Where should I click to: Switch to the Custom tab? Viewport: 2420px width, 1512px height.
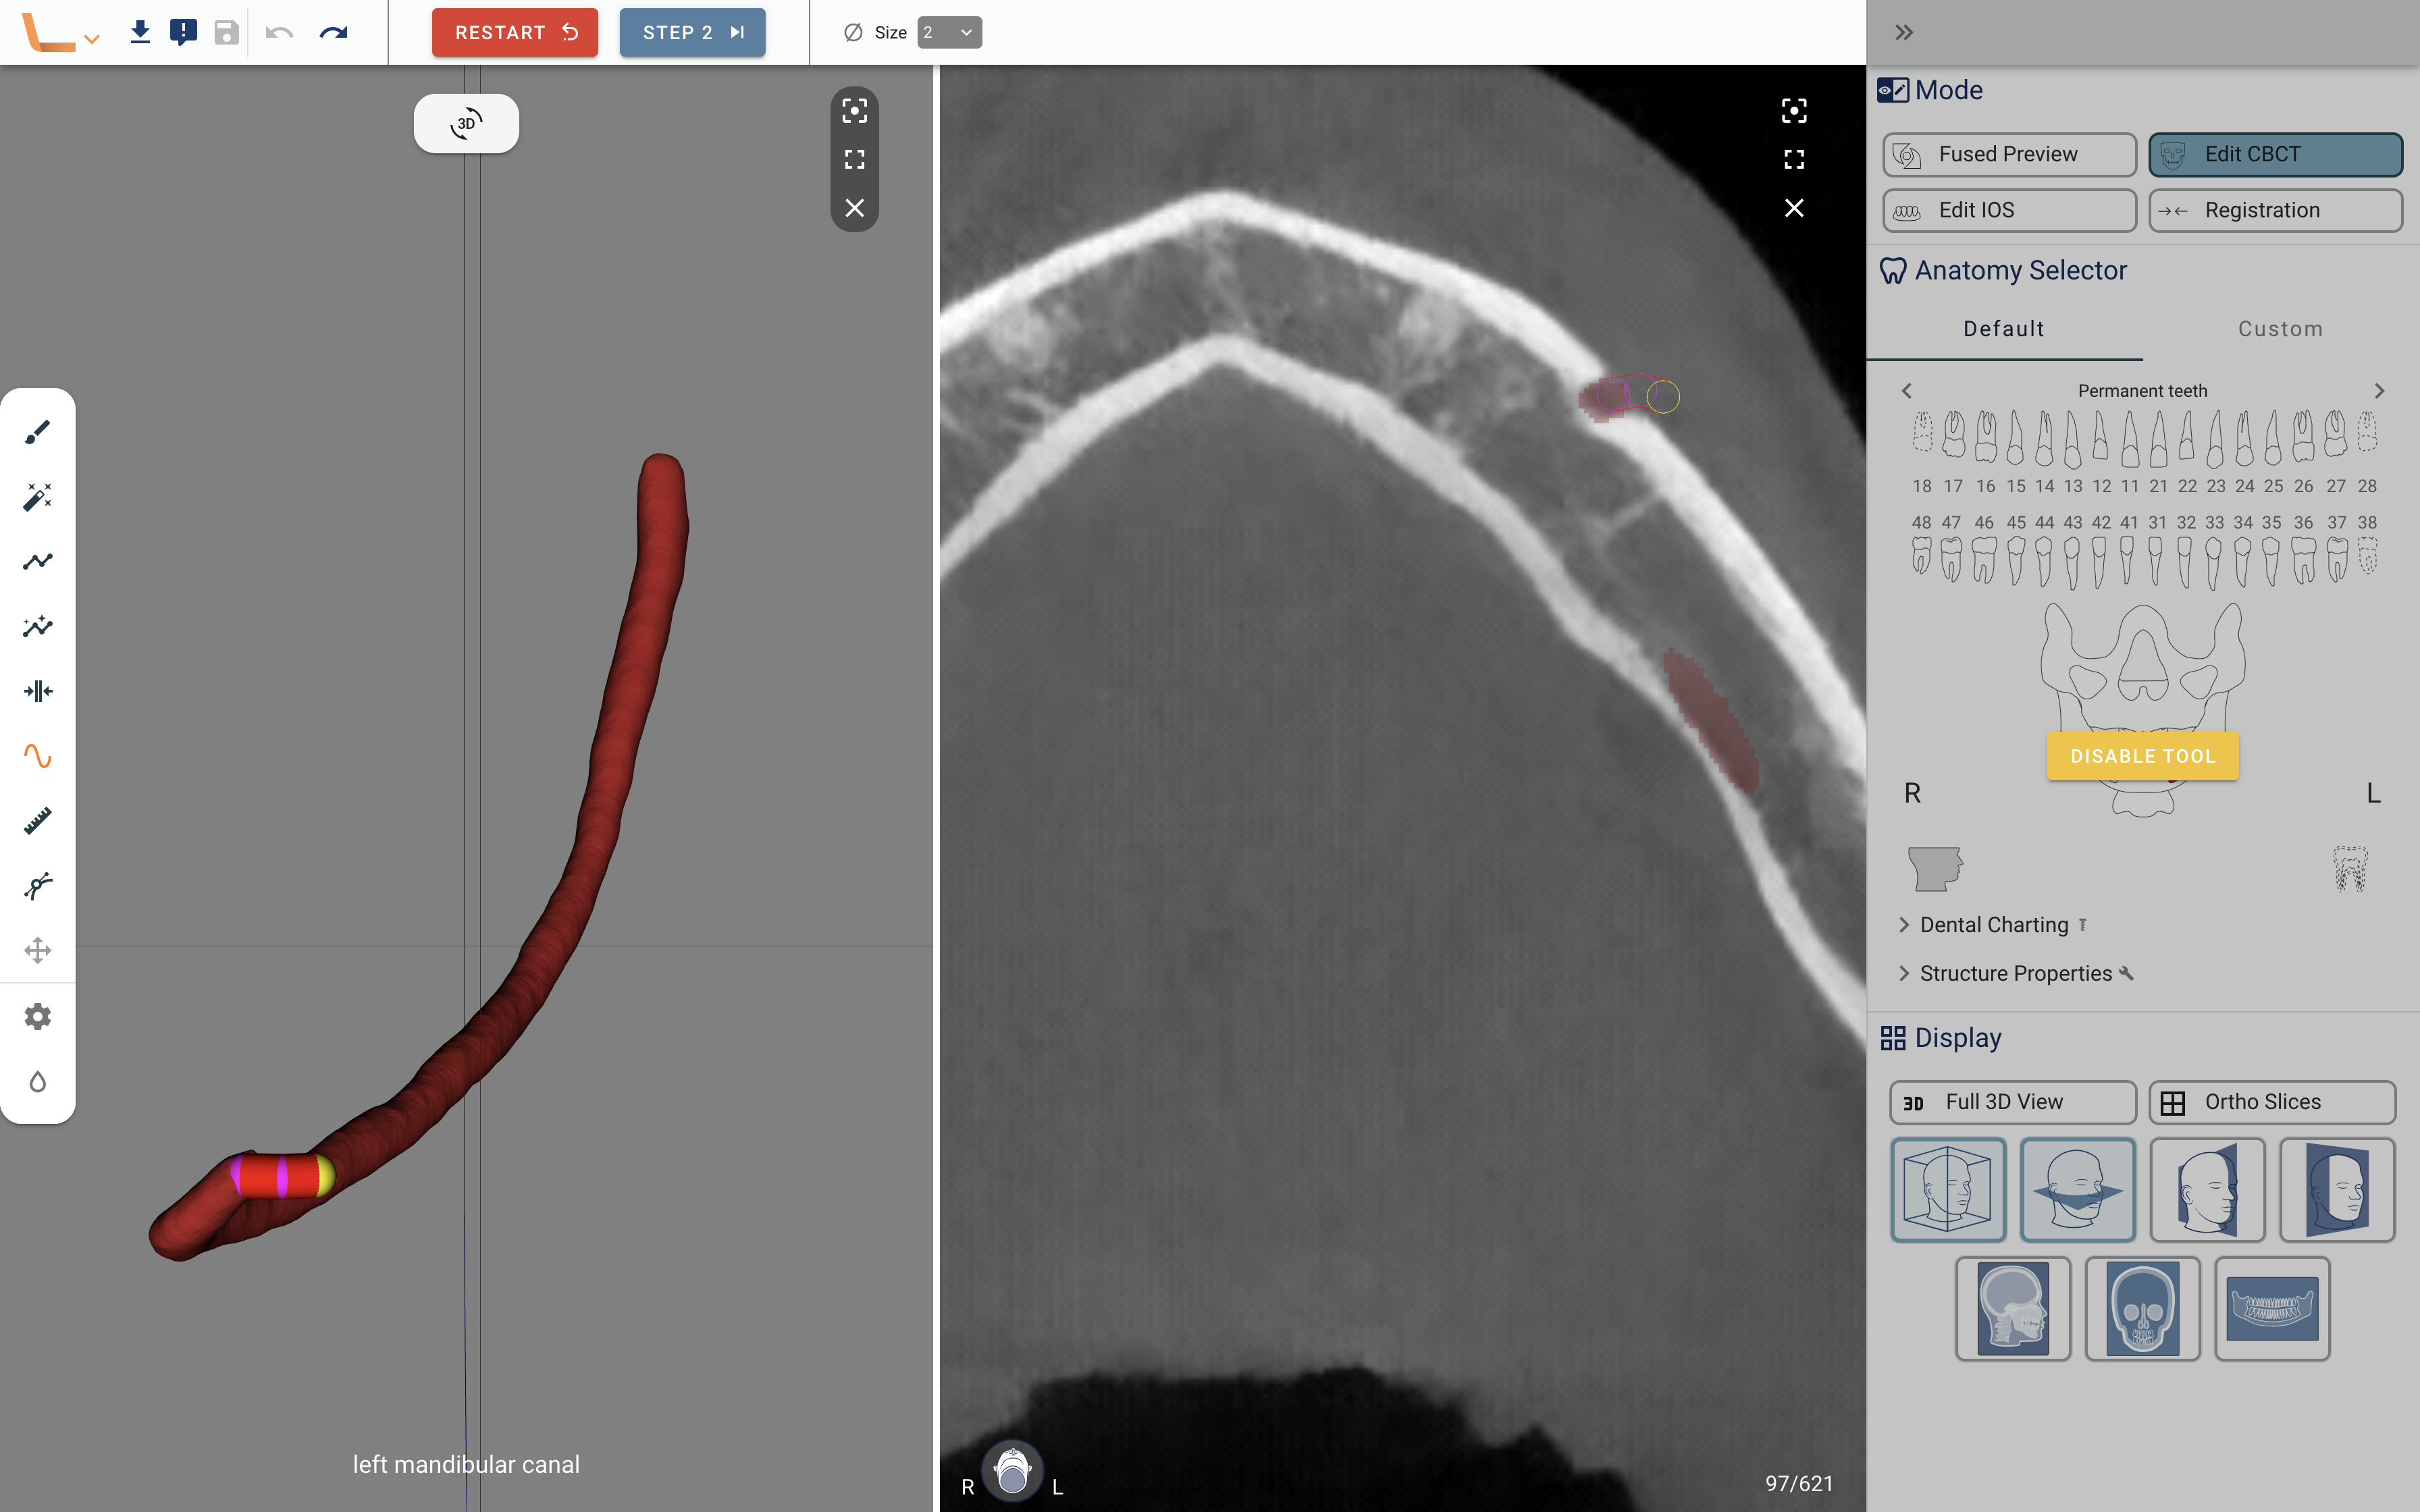point(2280,329)
